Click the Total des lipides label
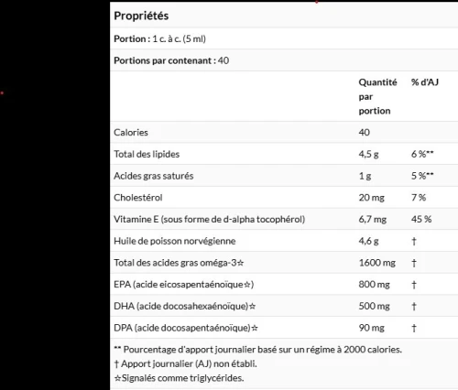This screenshot has height=390, width=458. coord(147,154)
